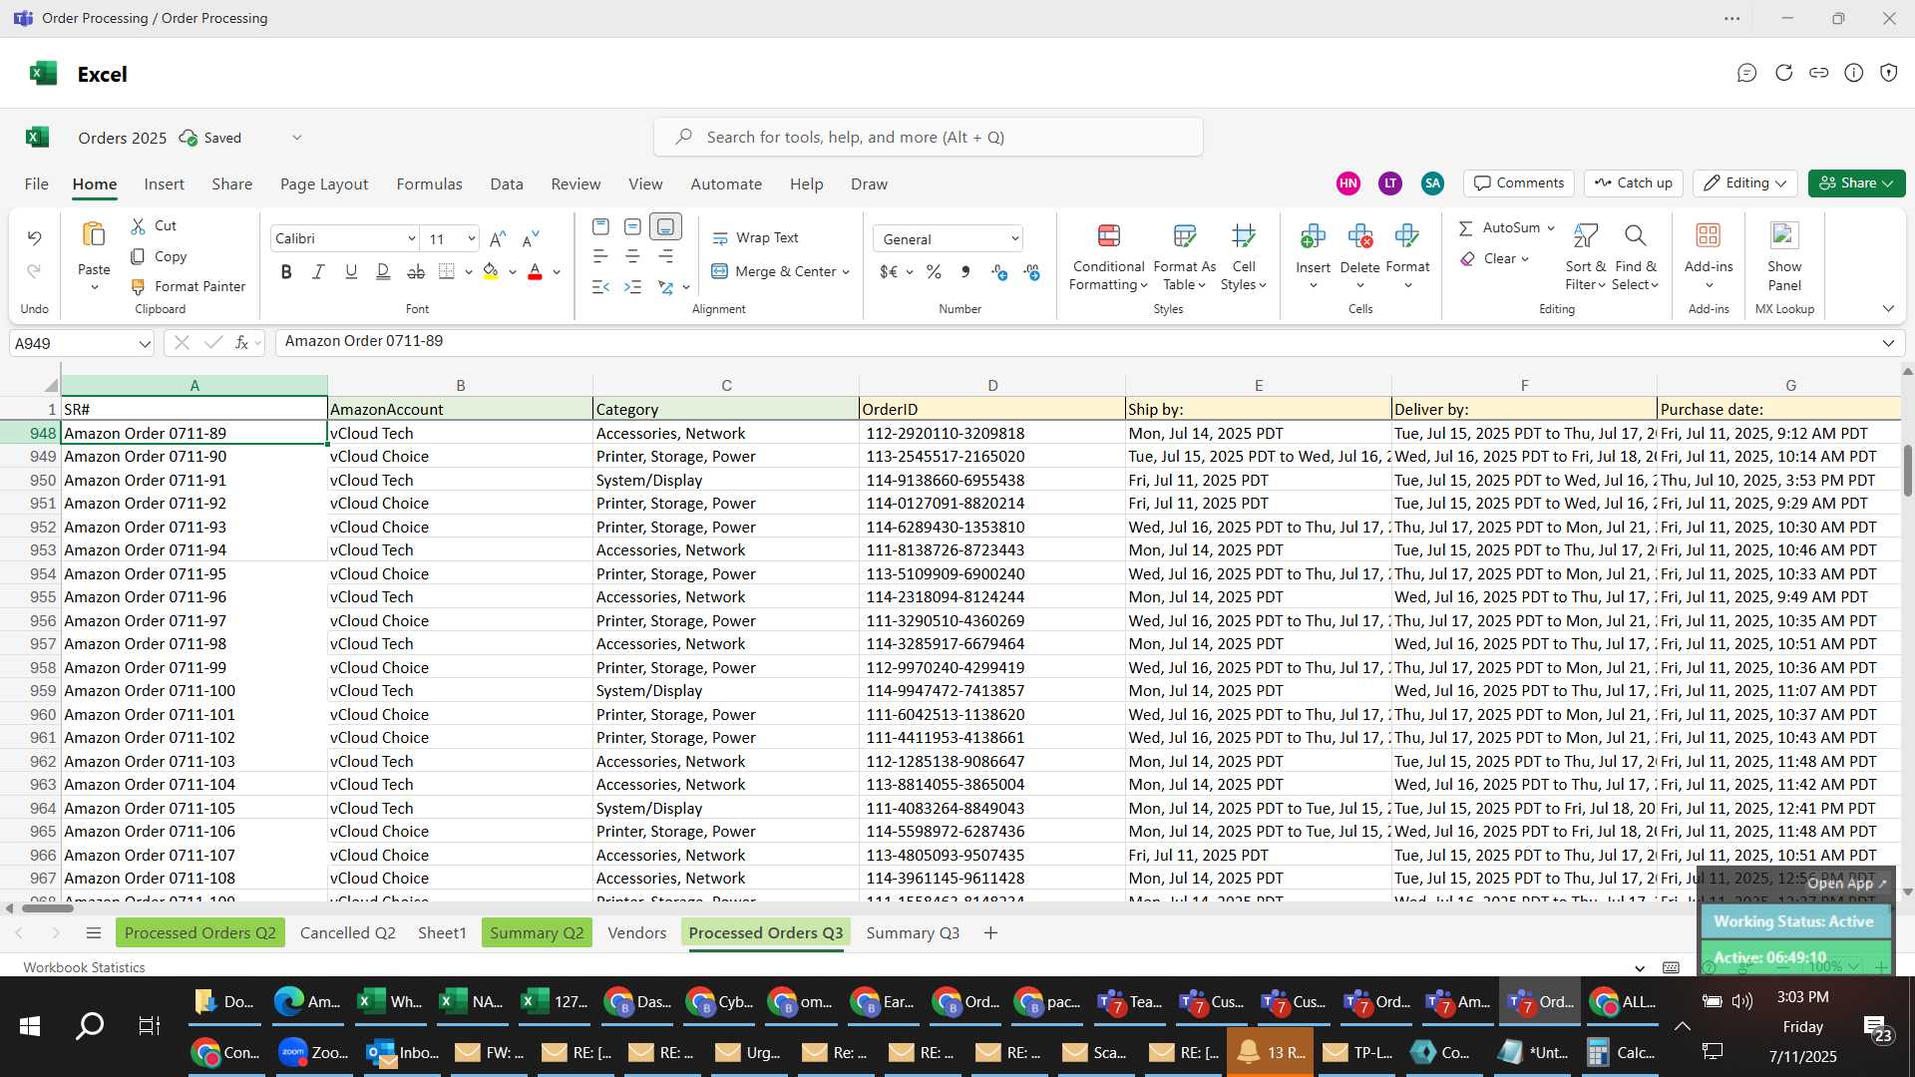1915x1077 pixels.
Task: Expand the Name Box dropdown arrow
Action: (145, 344)
